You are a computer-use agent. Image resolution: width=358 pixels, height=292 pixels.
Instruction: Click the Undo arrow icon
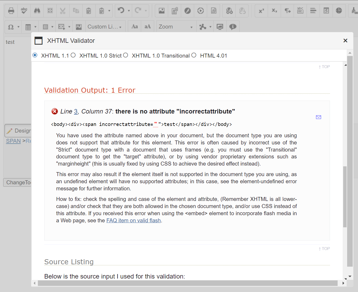(x=121, y=11)
